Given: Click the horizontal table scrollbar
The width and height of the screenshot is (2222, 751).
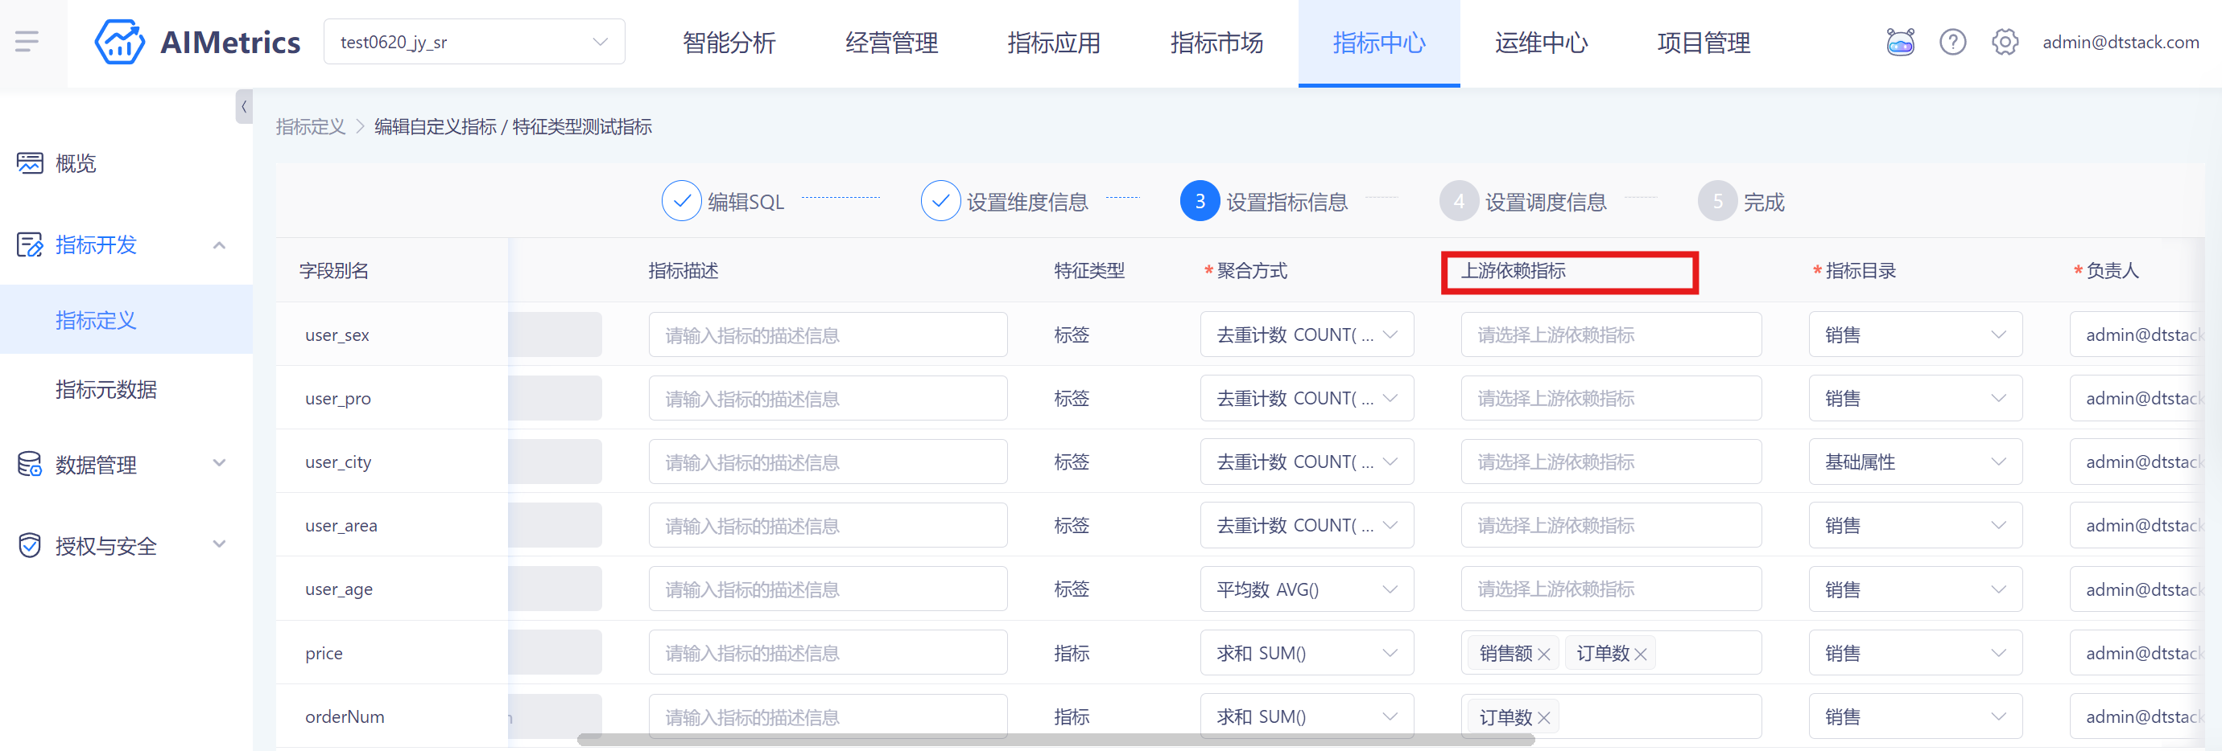Looking at the screenshot, I should point(1055,740).
